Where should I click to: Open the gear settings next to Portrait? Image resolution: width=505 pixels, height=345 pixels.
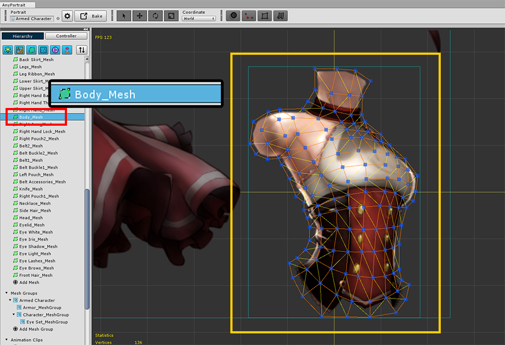(68, 16)
